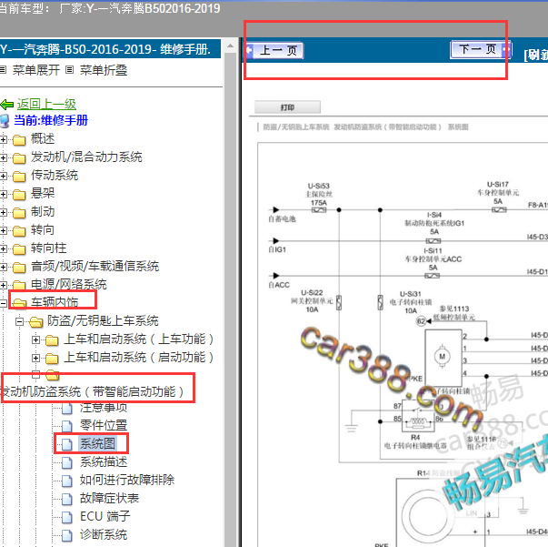The image size is (548, 547).
Task: Open the 电源/网络系统 tree item
Action: coord(68,284)
